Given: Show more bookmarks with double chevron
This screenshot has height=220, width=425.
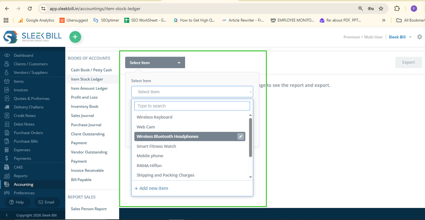Looking at the screenshot, I should (x=384, y=20).
